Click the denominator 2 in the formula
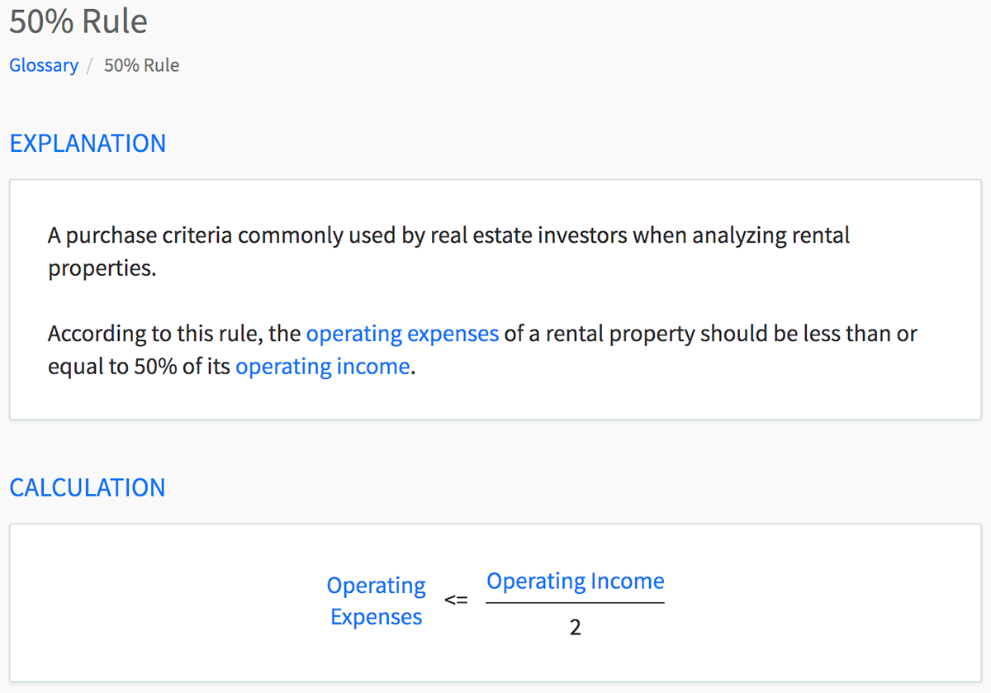This screenshot has height=693, width=991. [576, 628]
